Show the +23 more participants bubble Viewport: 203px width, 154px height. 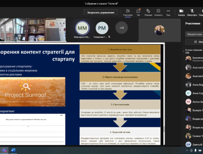[x=122, y=28]
